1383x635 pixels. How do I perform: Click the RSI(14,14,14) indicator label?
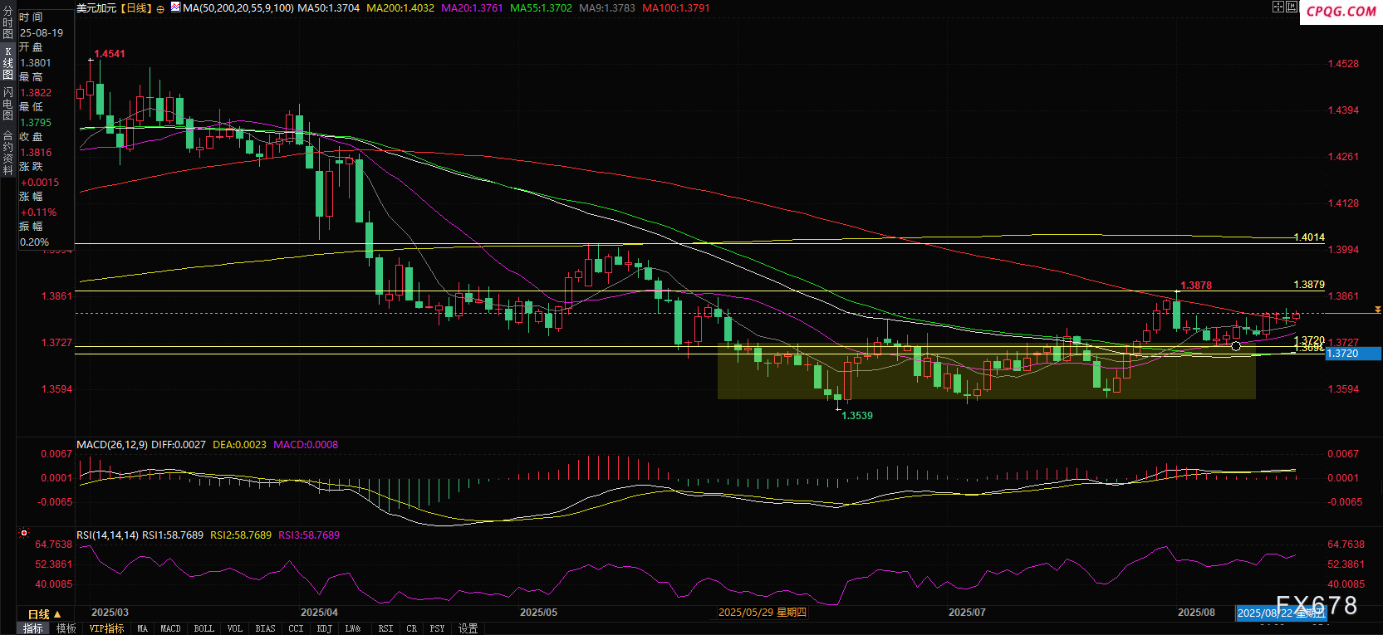(x=107, y=535)
